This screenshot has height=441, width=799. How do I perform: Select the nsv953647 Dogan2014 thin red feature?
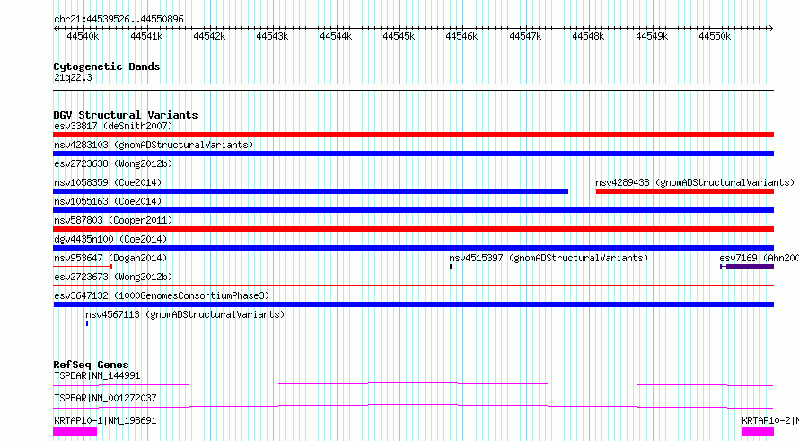click(83, 267)
